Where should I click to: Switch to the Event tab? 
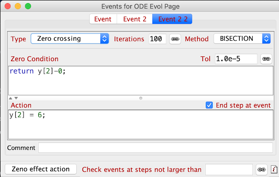pos(103,19)
